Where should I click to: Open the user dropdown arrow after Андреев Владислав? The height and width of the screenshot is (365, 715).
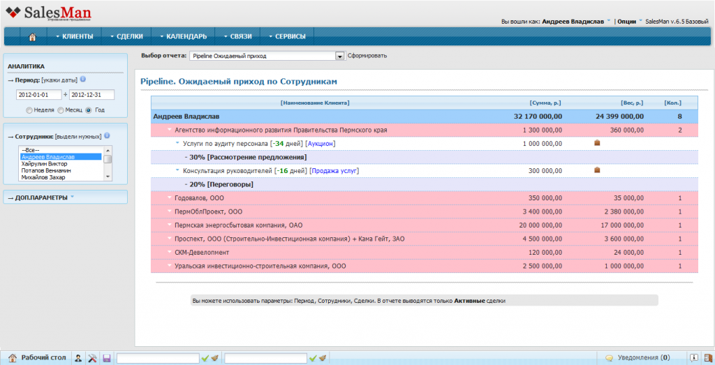(x=609, y=21)
